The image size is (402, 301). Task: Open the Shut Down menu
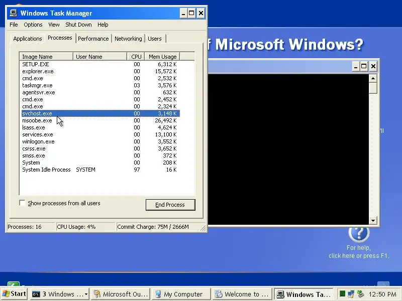(x=78, y=25)
